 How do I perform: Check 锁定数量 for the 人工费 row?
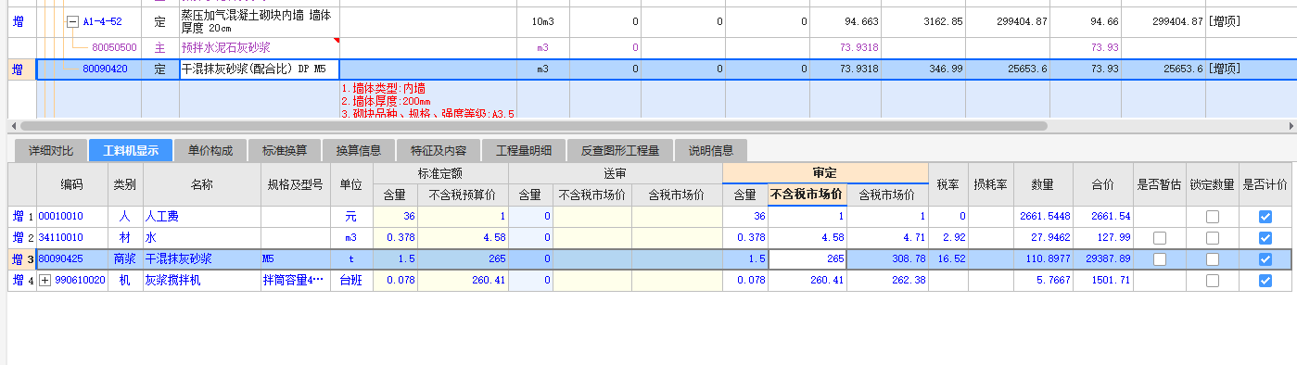(x=1213, y=216)
